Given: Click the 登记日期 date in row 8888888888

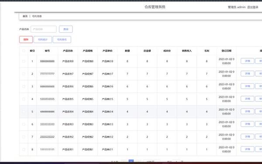Looking at the screenshot, I should tap(226, 61).
